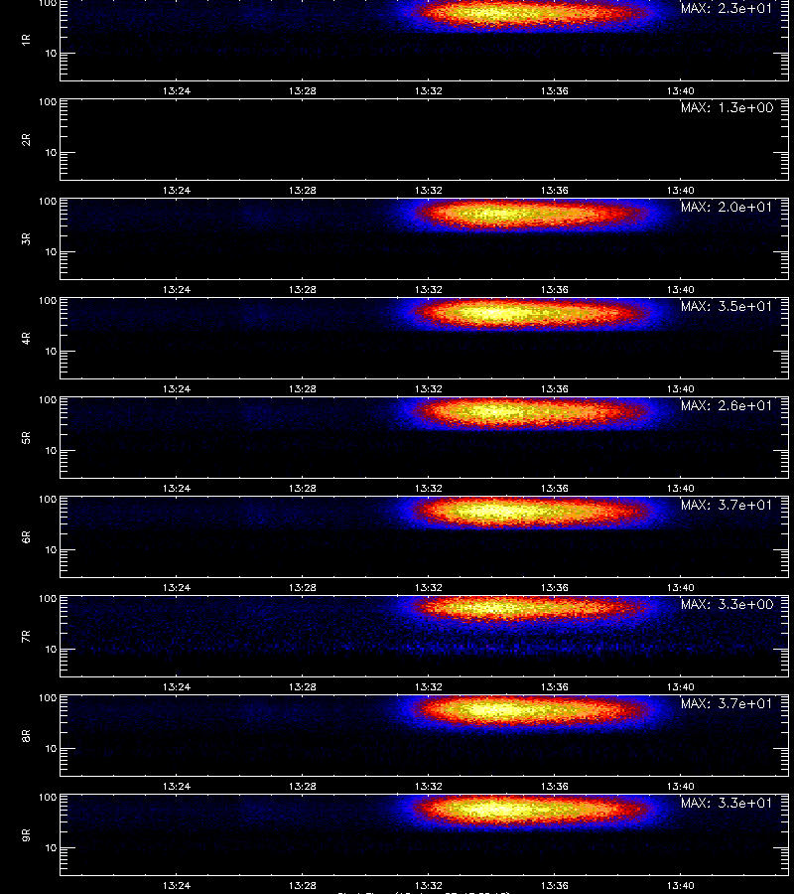Viewport: 794px width, 894px height.
Task: Click the 13:32 time label under panel 3R
Action: point(428,290)
